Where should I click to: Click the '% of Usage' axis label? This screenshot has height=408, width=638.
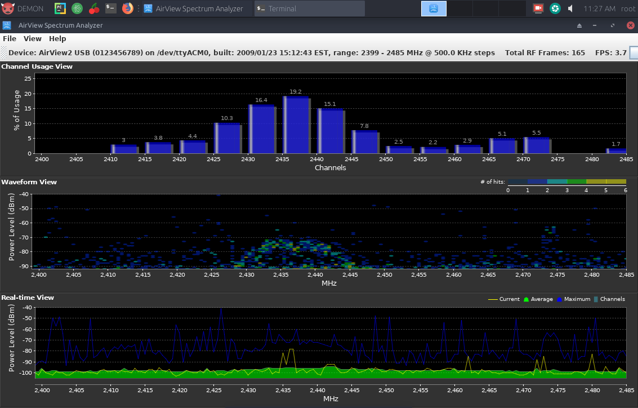[17, 110]
